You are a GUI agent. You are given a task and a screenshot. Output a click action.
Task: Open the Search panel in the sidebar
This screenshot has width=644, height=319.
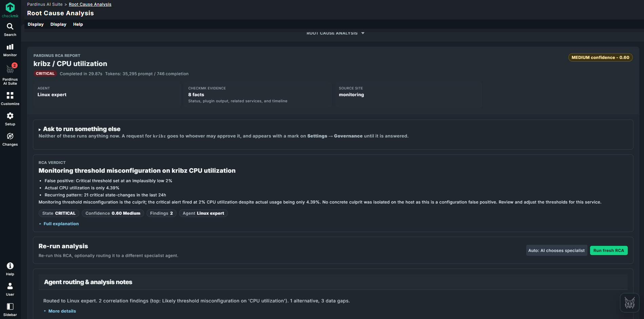click(x=10, y=29)
